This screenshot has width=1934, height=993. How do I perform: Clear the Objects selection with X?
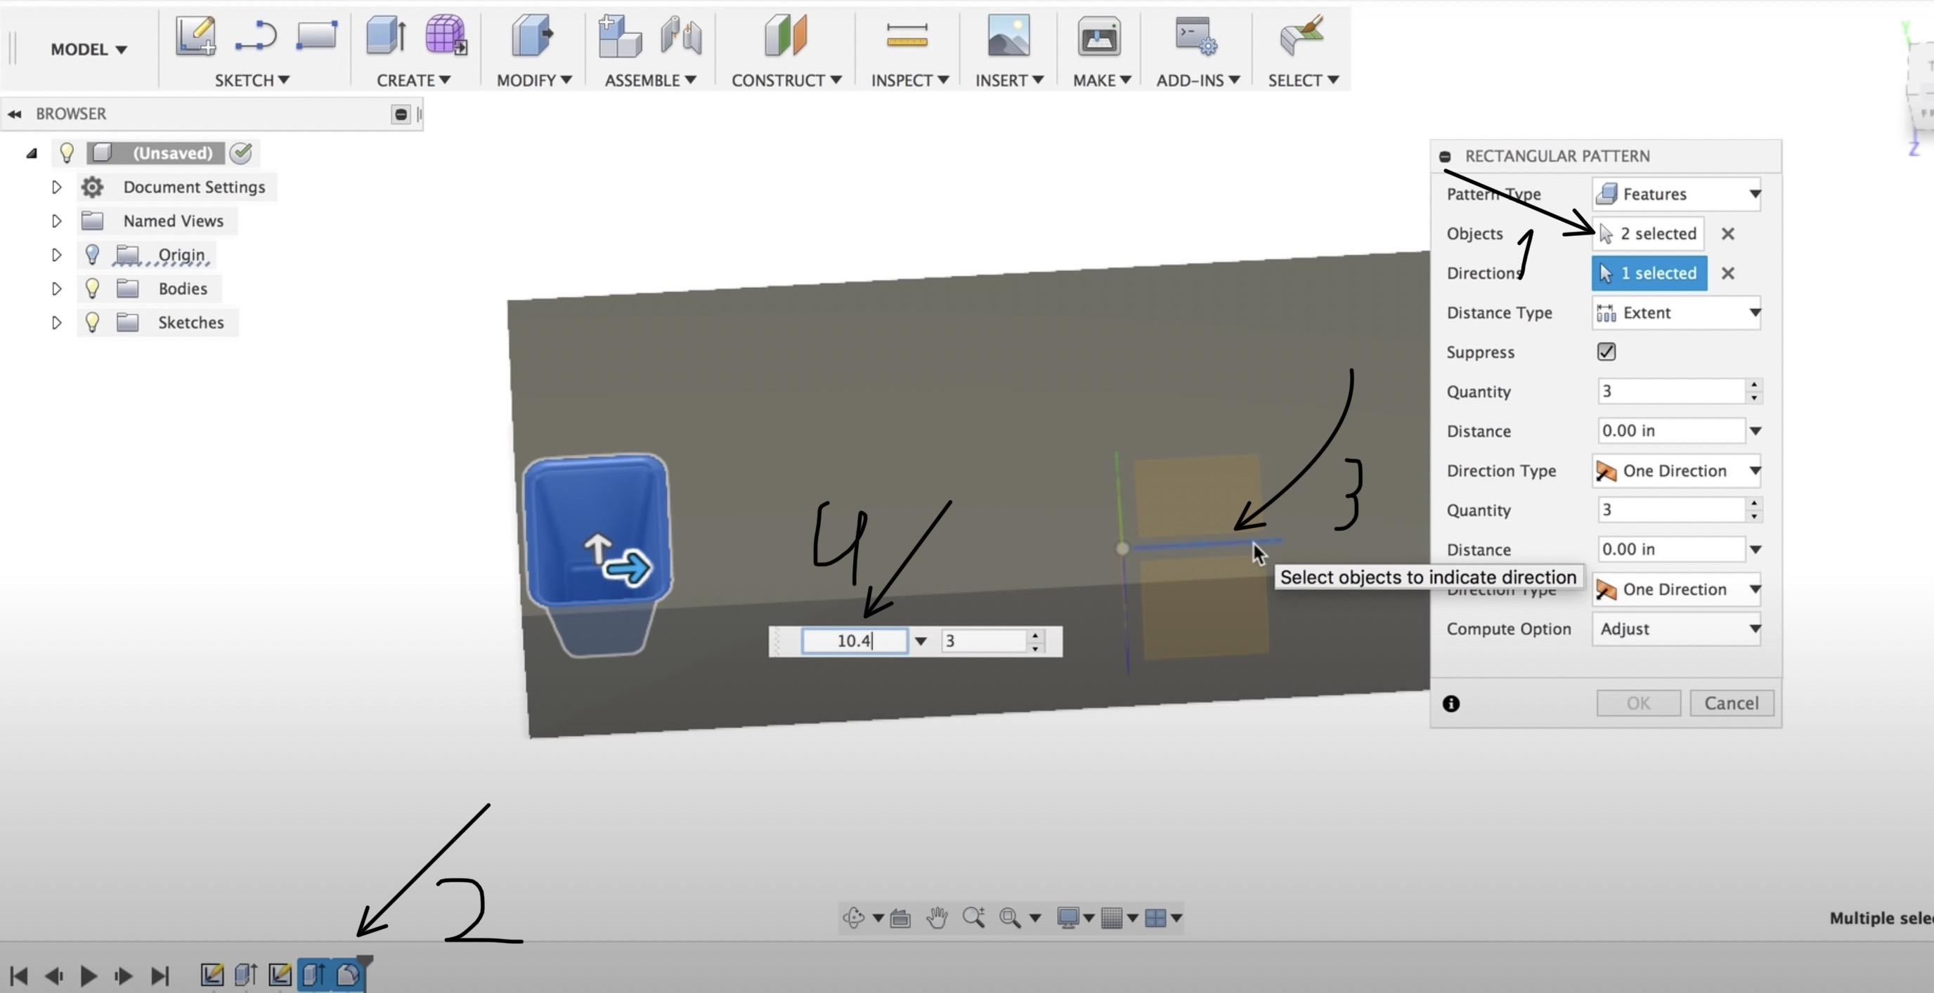pyautogui.click(x=1727, y=234)
